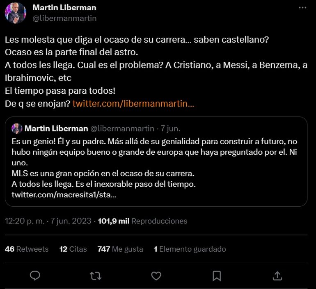Open the 12:20 p. m. timestamp link

click(x=48, y=221)
